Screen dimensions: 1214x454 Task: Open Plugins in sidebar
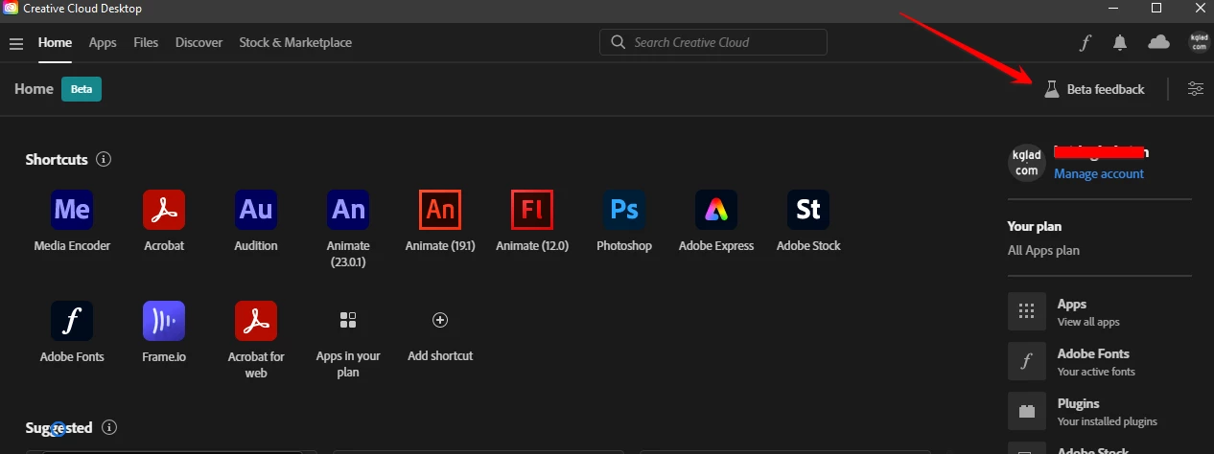(x=1100, y=411)
